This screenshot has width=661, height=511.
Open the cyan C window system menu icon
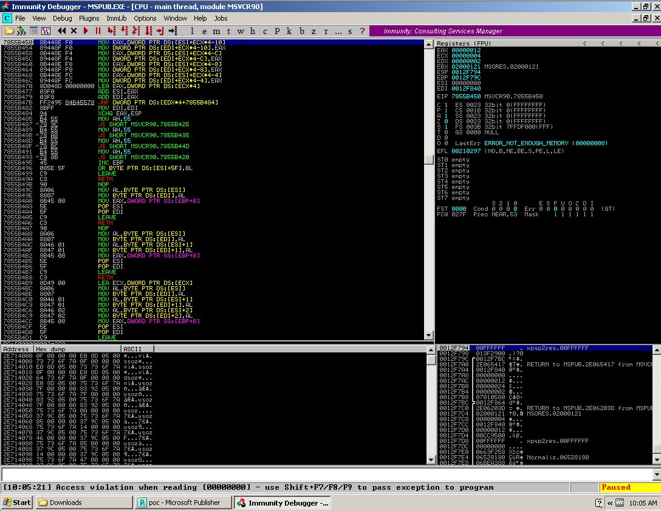7,18
